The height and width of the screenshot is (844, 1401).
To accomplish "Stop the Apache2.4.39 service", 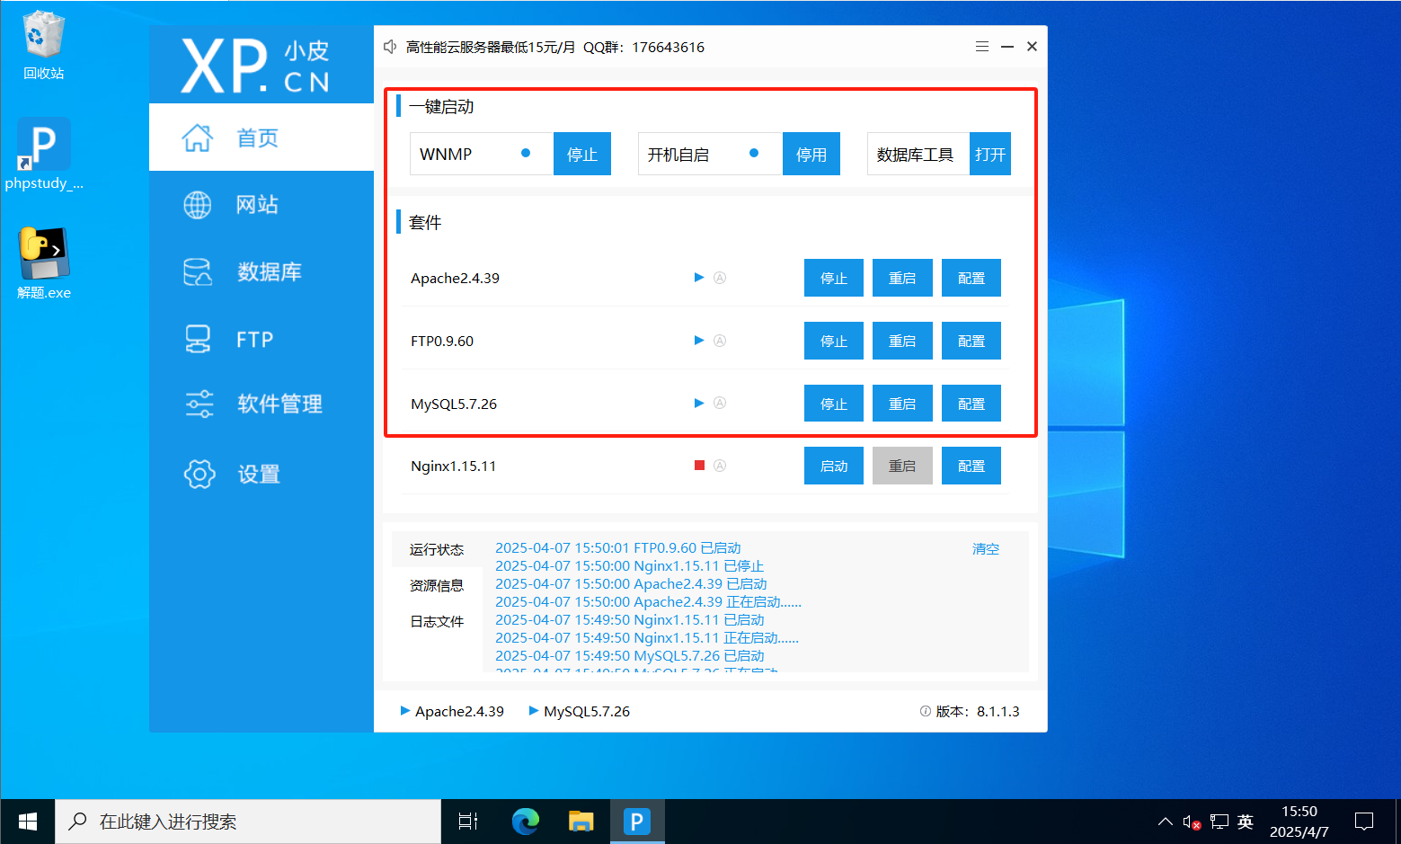I will [834, 278].
